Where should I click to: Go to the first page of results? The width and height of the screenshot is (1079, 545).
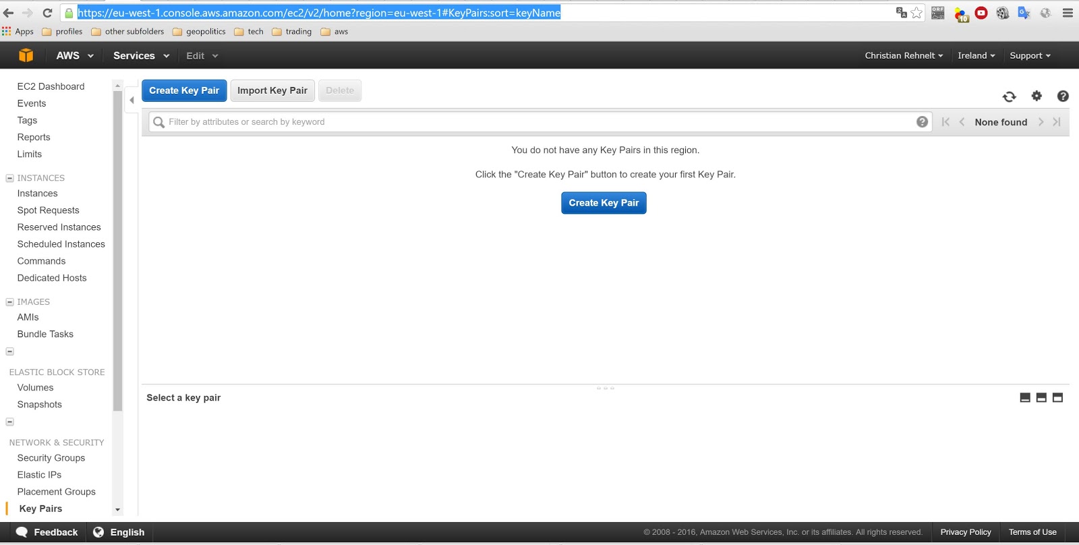pos(945,122)
